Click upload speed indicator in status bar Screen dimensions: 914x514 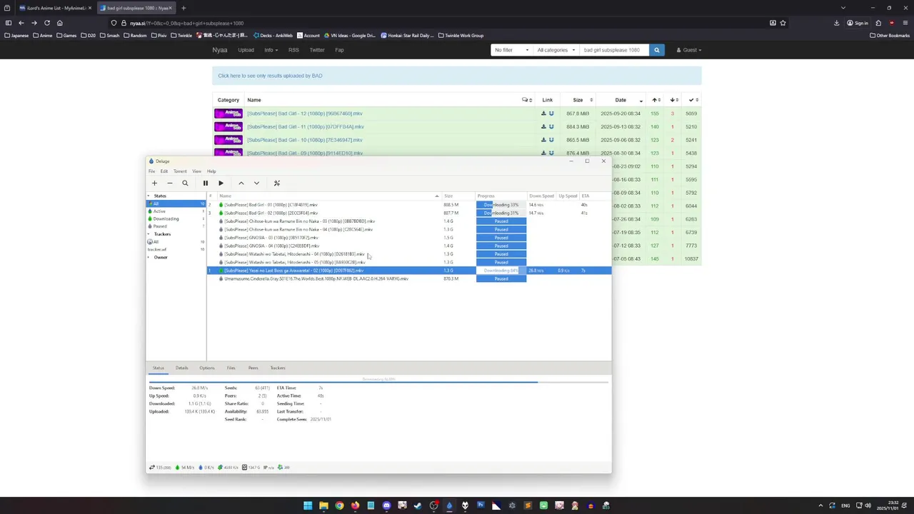(x=208, y=468)
